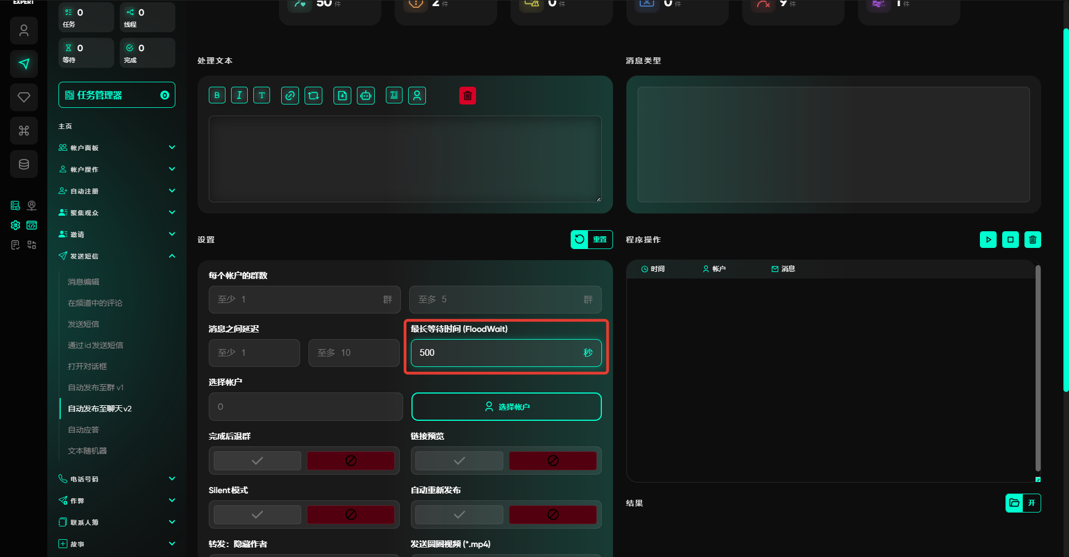Enable Silent模式 with the checkmark option
Screen dimensions: 1069x557
pos(257,515)
